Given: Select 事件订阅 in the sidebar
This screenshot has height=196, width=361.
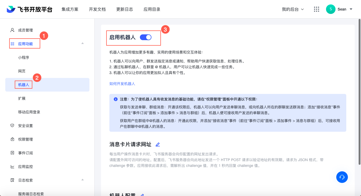Looking at the screenshot, I should point(26,153).
